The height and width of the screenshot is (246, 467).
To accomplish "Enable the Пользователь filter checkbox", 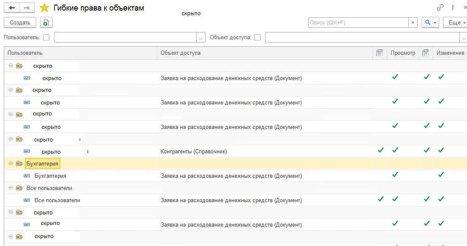I will 46,37.
